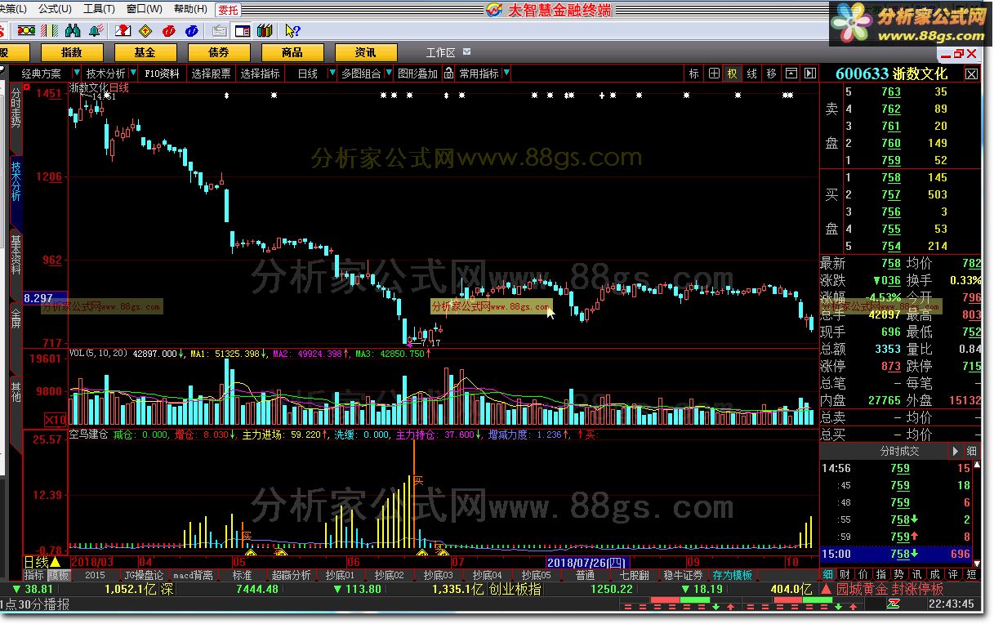Select the 超赢分析 indicator tab
The width and height of the screenshot is (994, 624).
[x=291, y=575]
